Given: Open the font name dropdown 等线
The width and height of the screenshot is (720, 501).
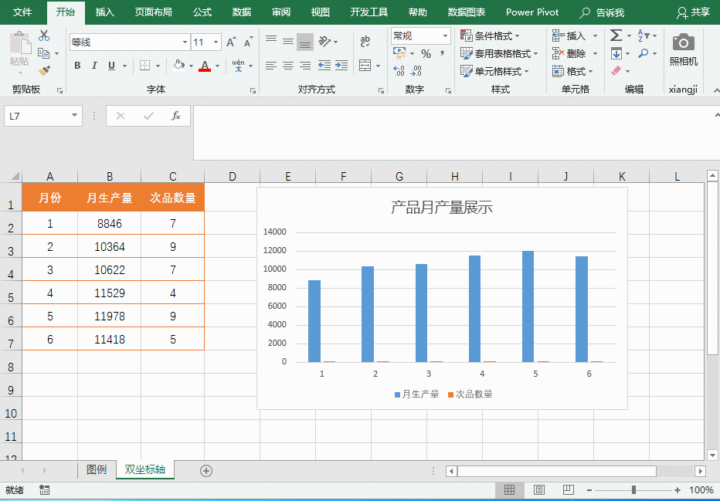Looking at the screenshot, I should [x=185, y=42].
